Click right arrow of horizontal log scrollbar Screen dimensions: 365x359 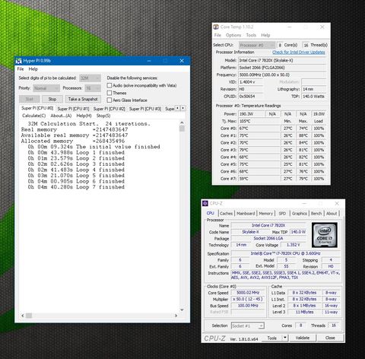(176, 316)
